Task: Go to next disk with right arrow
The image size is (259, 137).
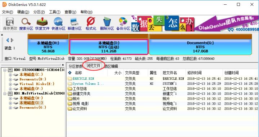Action: (12, 40)
